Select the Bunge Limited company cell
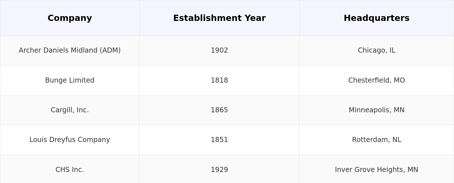This screenshot has height=183, width=454. [x=70, y=80]
